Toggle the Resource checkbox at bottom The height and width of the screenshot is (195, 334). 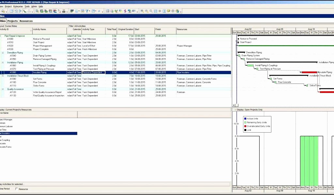pos(17,189)
